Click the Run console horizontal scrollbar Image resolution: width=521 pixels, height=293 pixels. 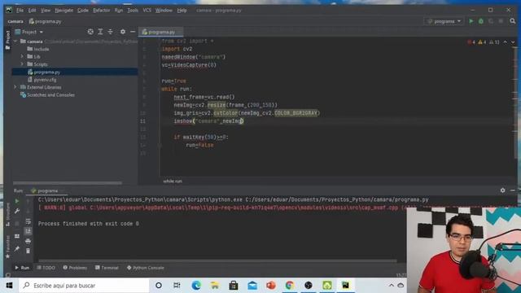click(x=217, y=261)
